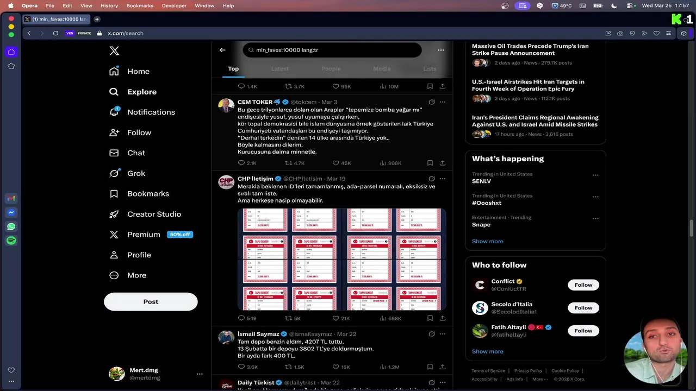Click the Post button
696x391 pixels.
pyautogui.click(x=151, y=301)
